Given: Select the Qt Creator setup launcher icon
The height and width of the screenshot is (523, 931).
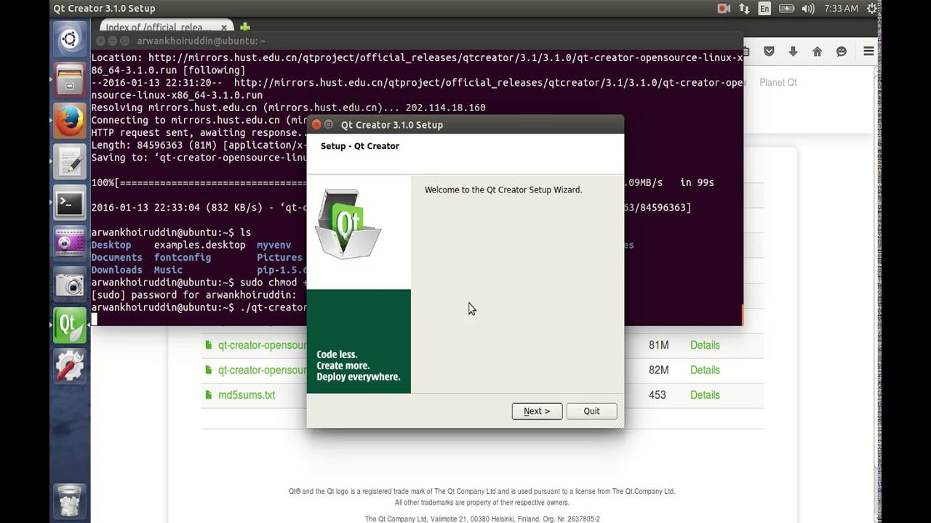Looking at the screenshot, I should click(70, 325).
